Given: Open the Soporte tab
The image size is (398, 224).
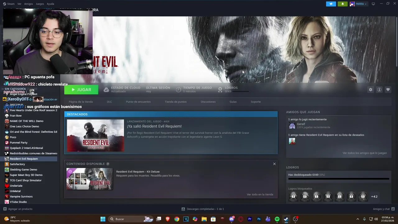Looking at the screenshot, I should pos(256,102).
